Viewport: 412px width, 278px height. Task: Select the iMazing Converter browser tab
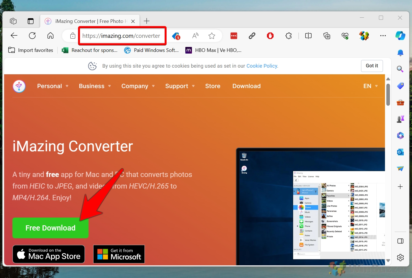(x=90, y=21)
